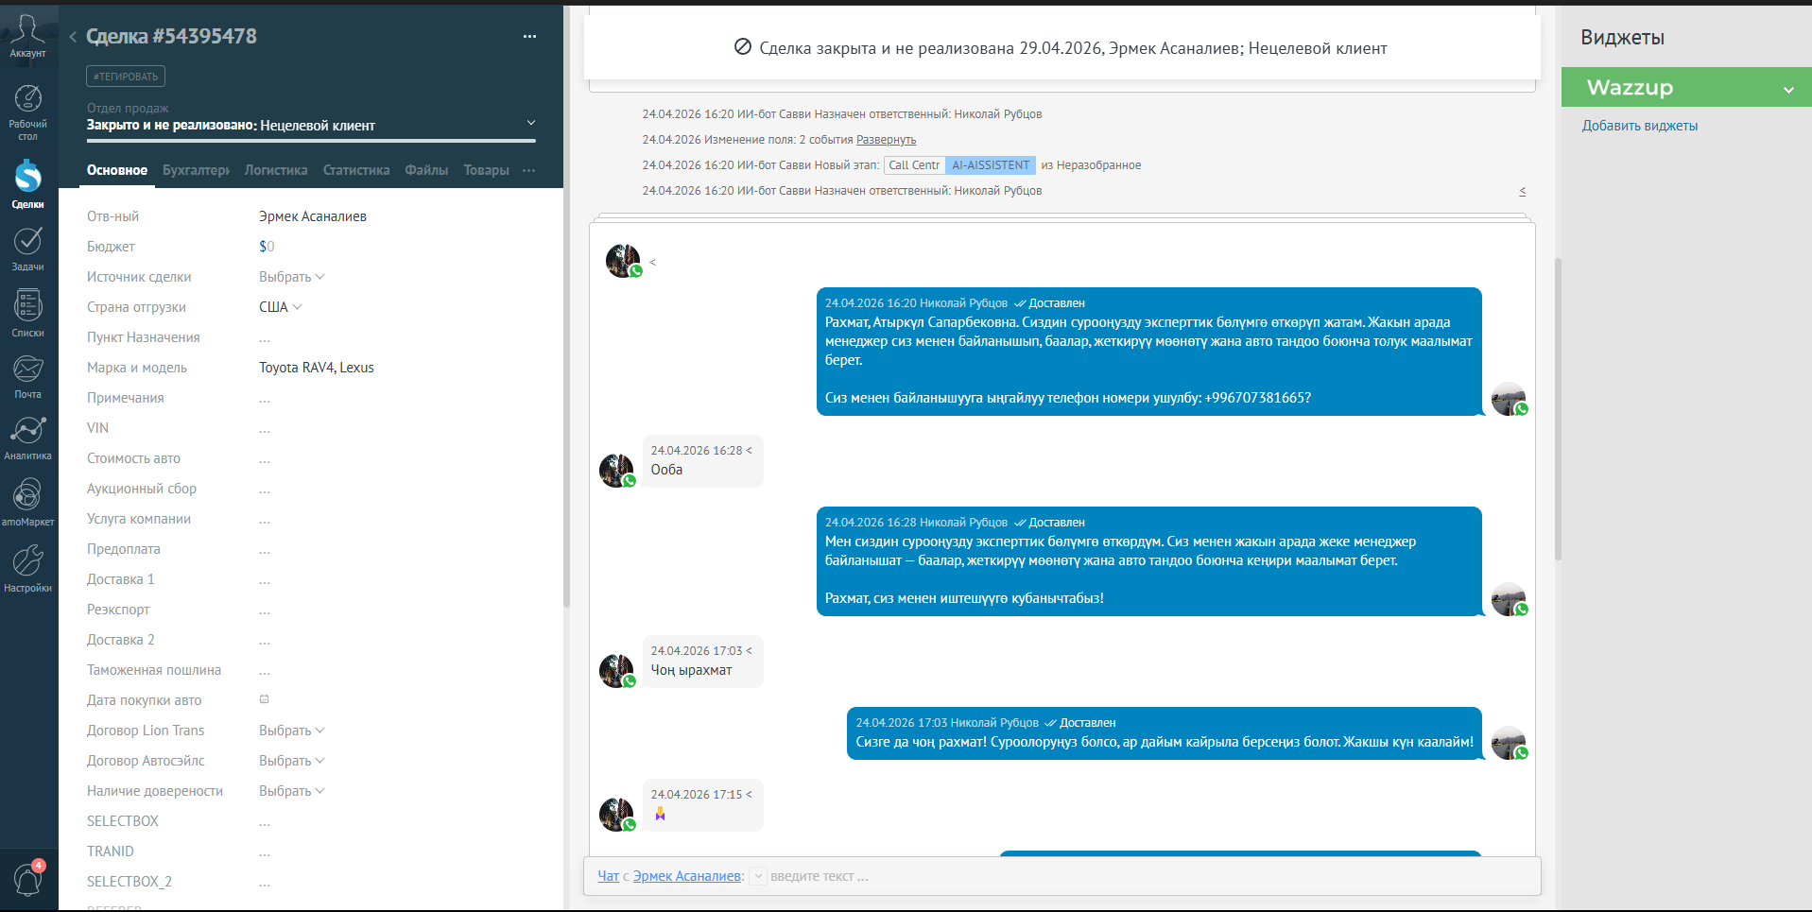Open the deal three-dot options menu
1812x912 pixels.
(529, 37)
